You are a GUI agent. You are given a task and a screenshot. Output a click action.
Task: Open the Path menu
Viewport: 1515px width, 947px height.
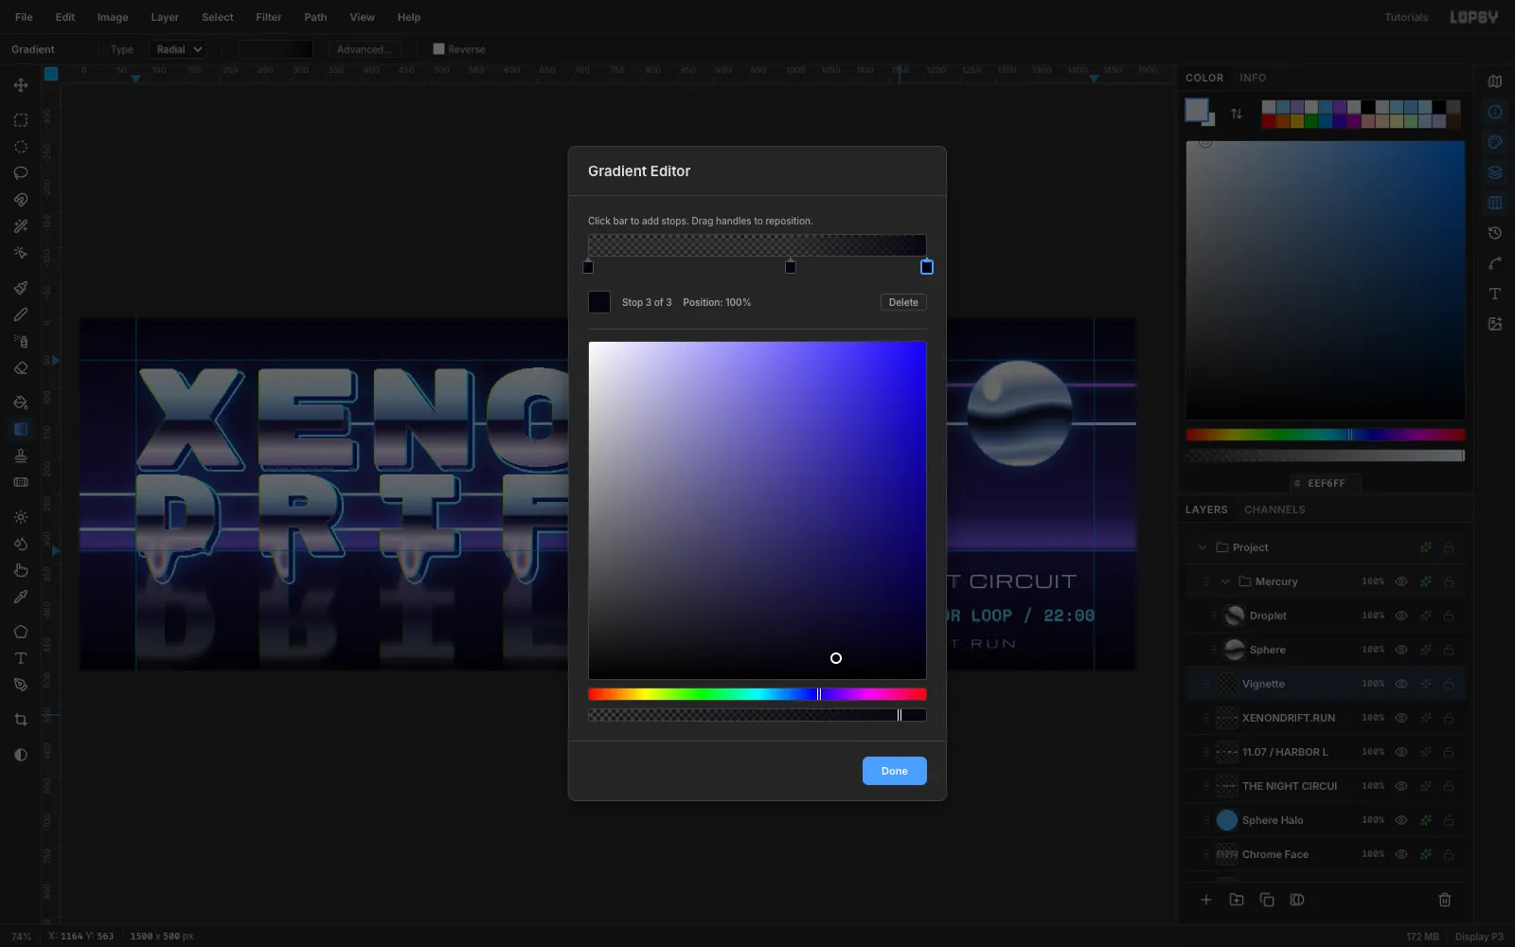315,17
